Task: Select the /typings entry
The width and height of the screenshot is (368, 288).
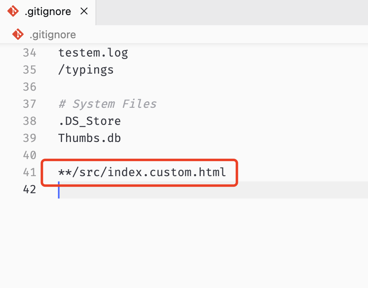Action: pos(86,70)
